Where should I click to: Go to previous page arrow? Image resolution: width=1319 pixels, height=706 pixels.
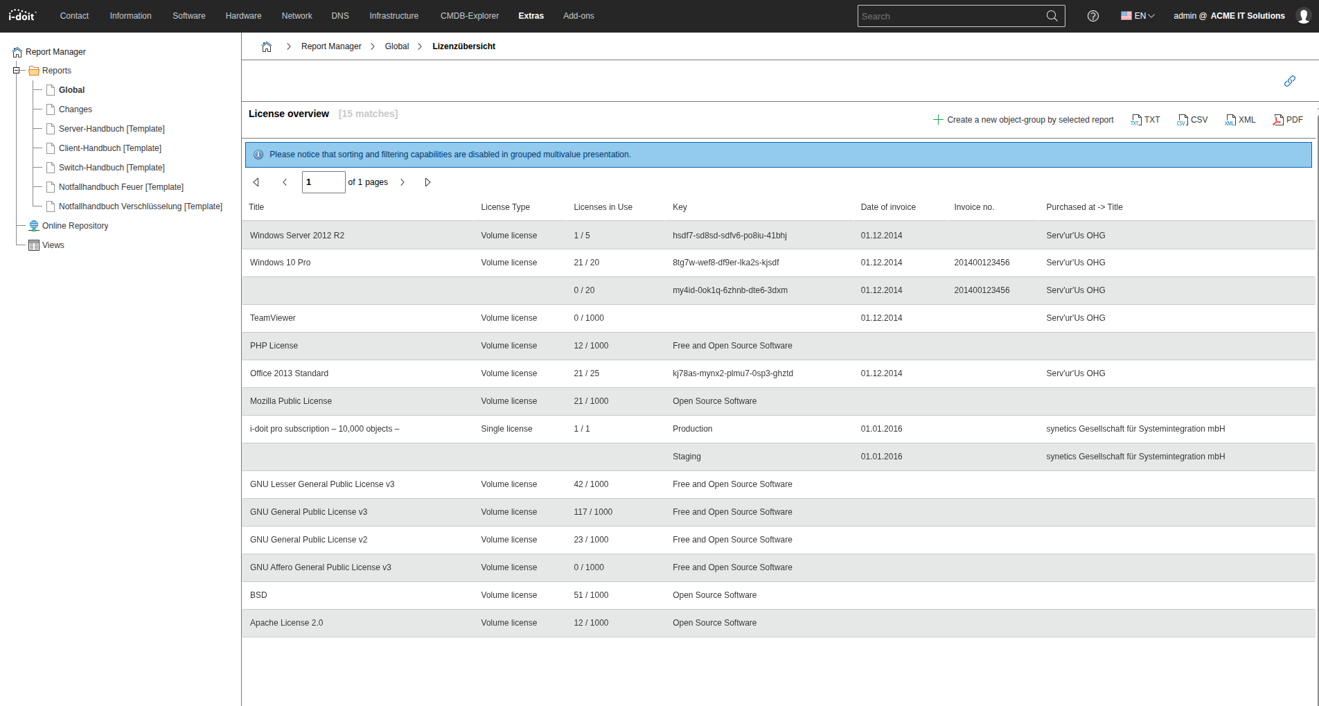284,182
